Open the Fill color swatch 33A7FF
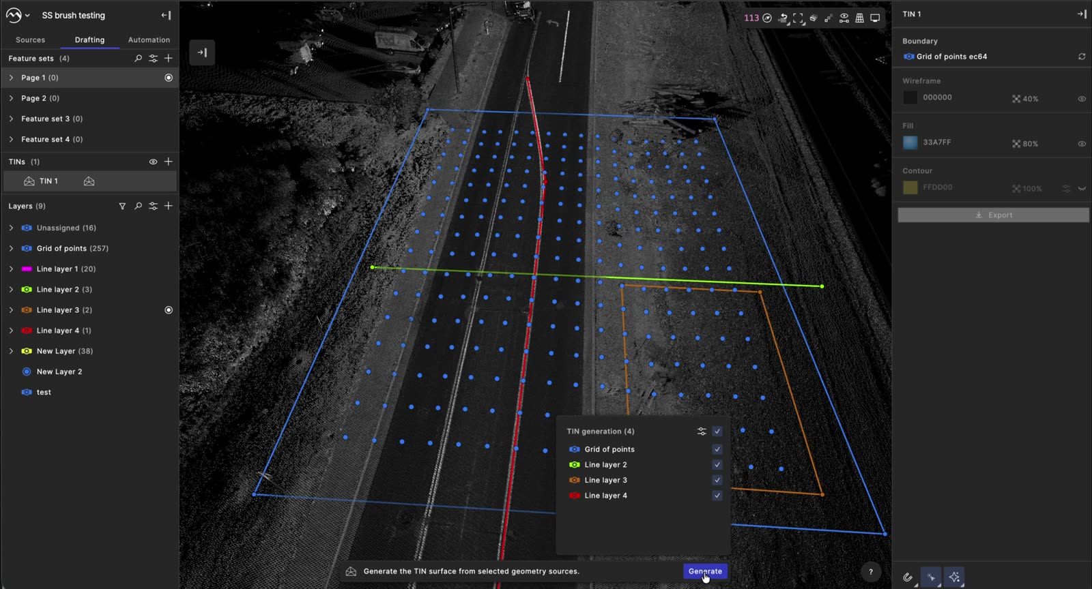The width and height of the screenshot is (1092, 589). tap(910, 142)
